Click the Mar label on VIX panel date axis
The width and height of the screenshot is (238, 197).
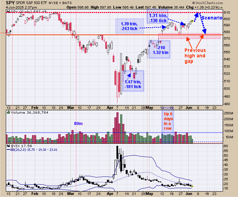tap(71, 194)
